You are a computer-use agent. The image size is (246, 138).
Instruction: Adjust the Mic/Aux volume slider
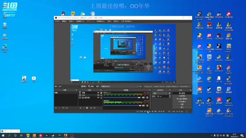pyautogui.click(x=122, y=98)
